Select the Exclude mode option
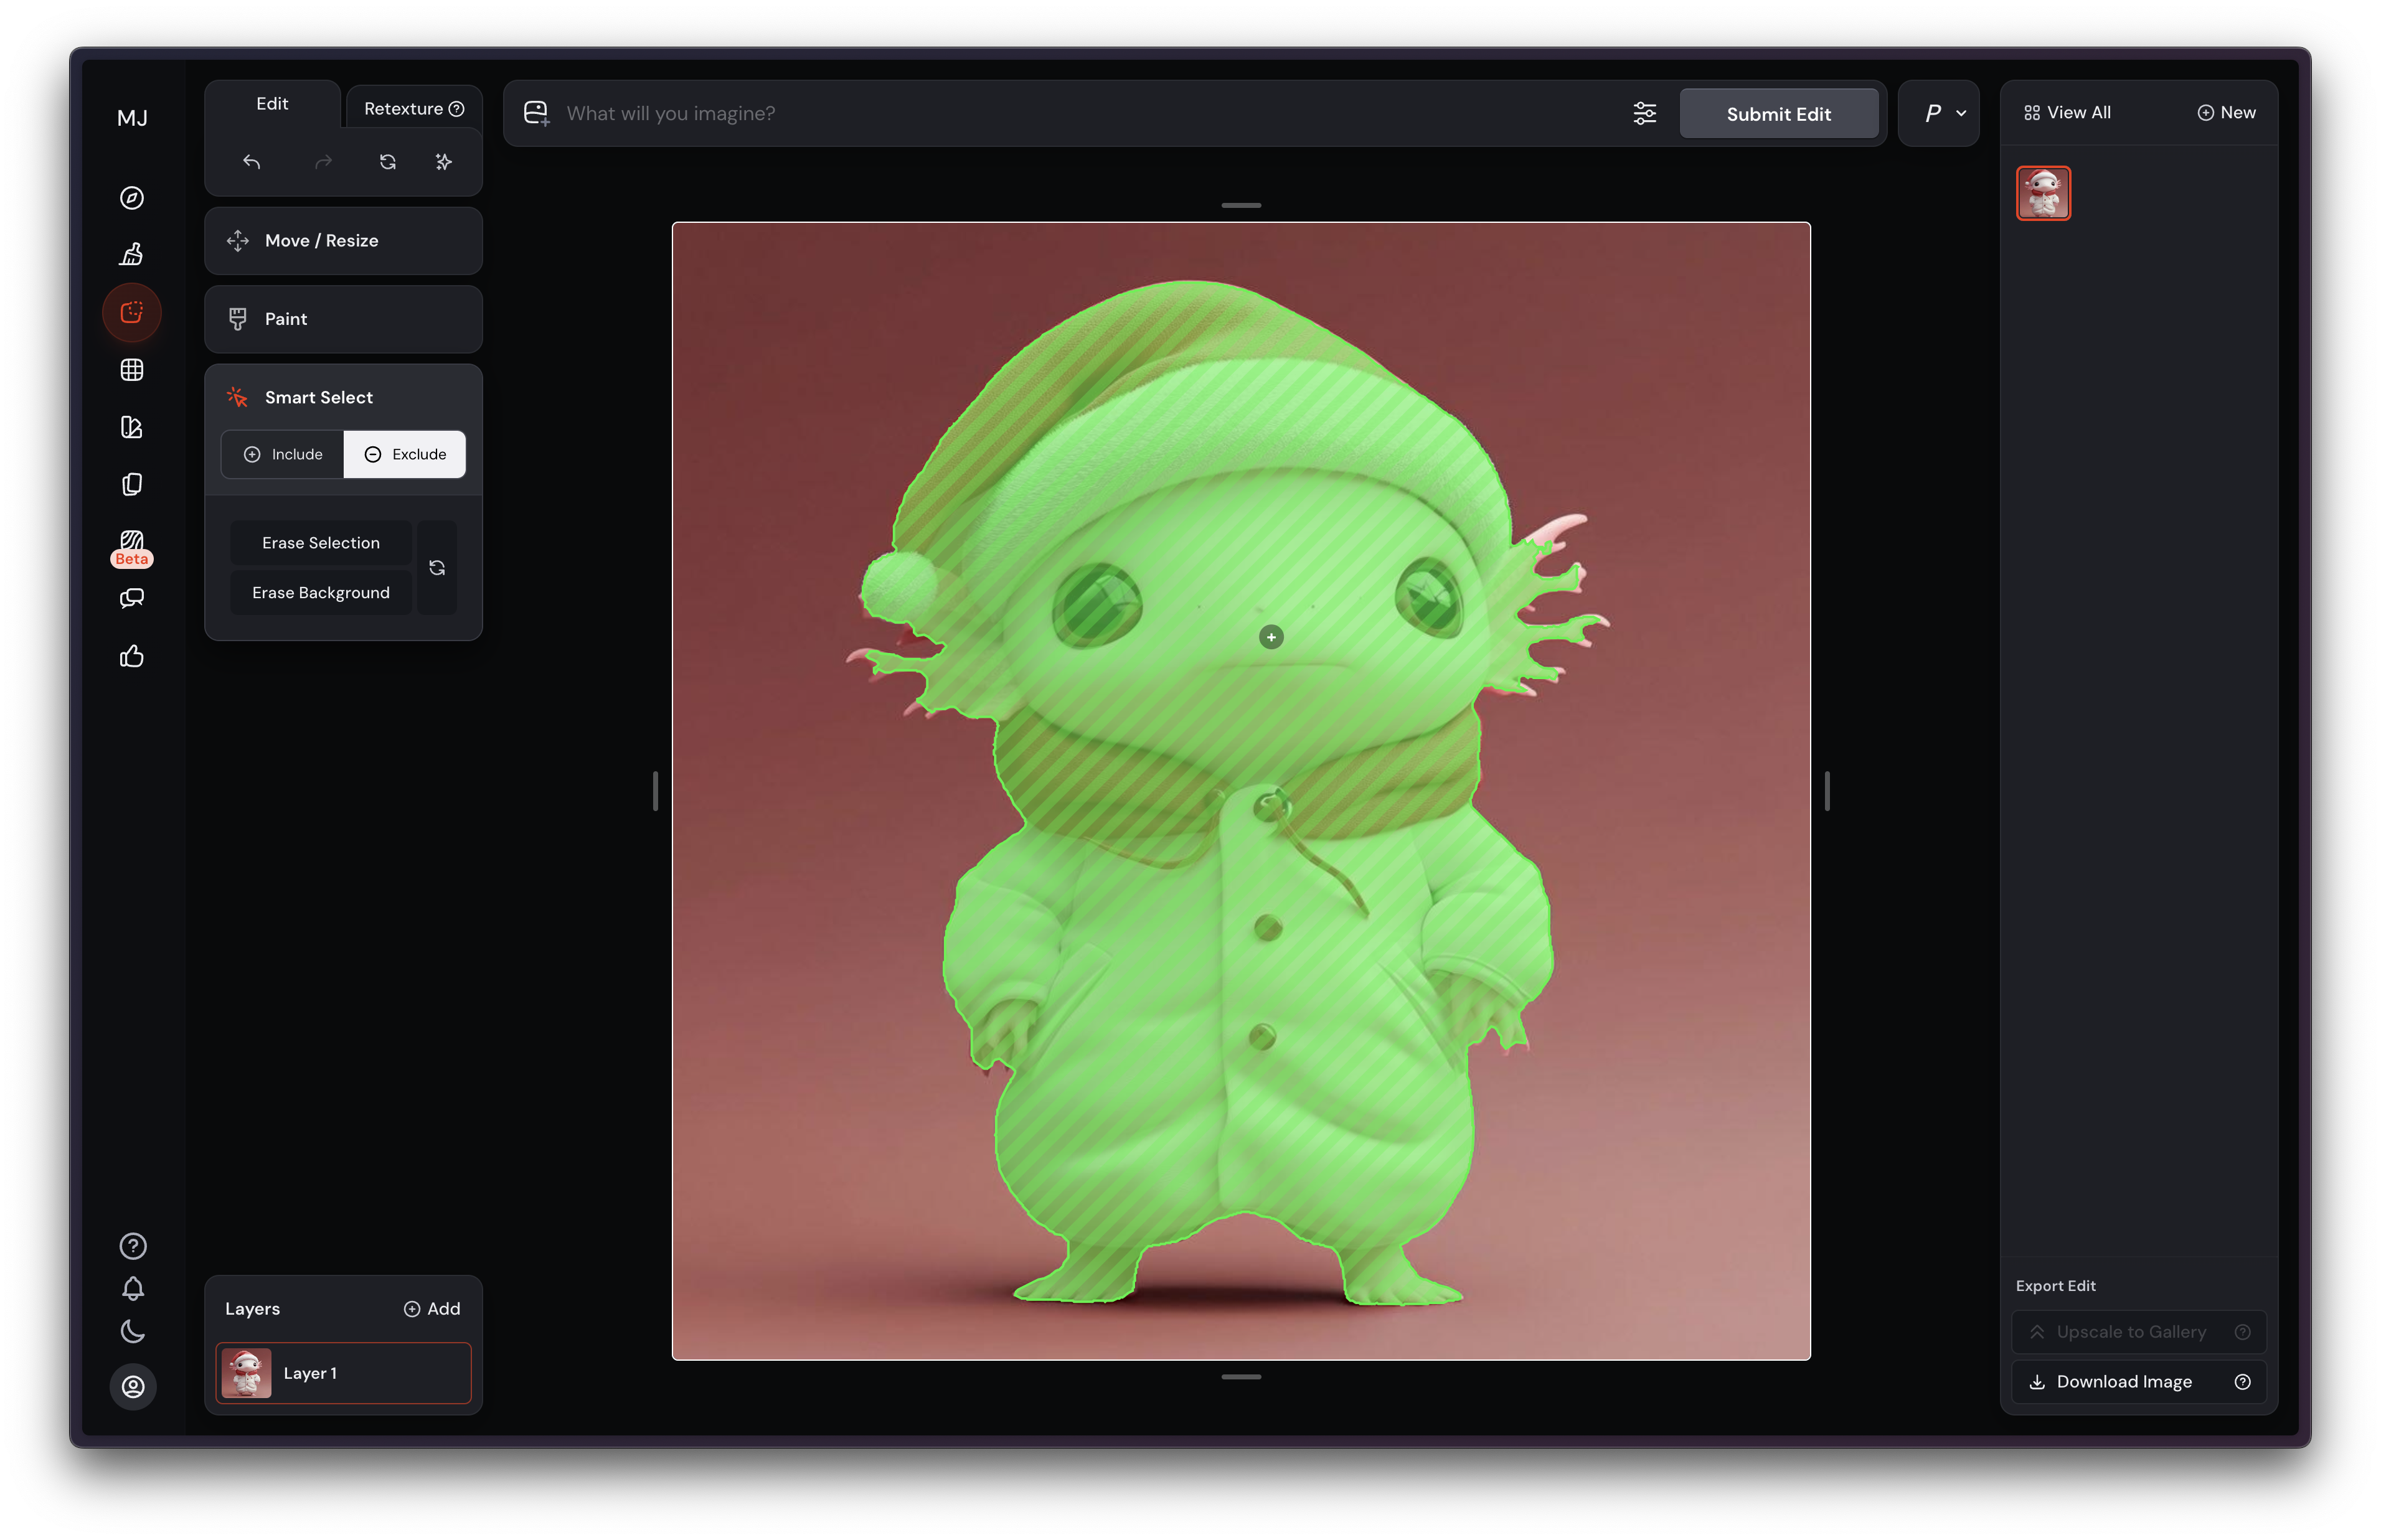This screenshot has width=2381, height=1540. pos(405,455)
